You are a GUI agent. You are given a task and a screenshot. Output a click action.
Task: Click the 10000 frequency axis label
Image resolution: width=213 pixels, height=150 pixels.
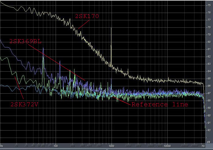point(167,146)
